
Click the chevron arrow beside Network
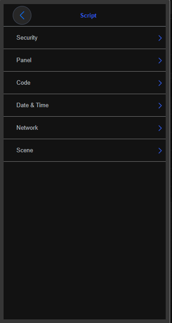point(160,128)
